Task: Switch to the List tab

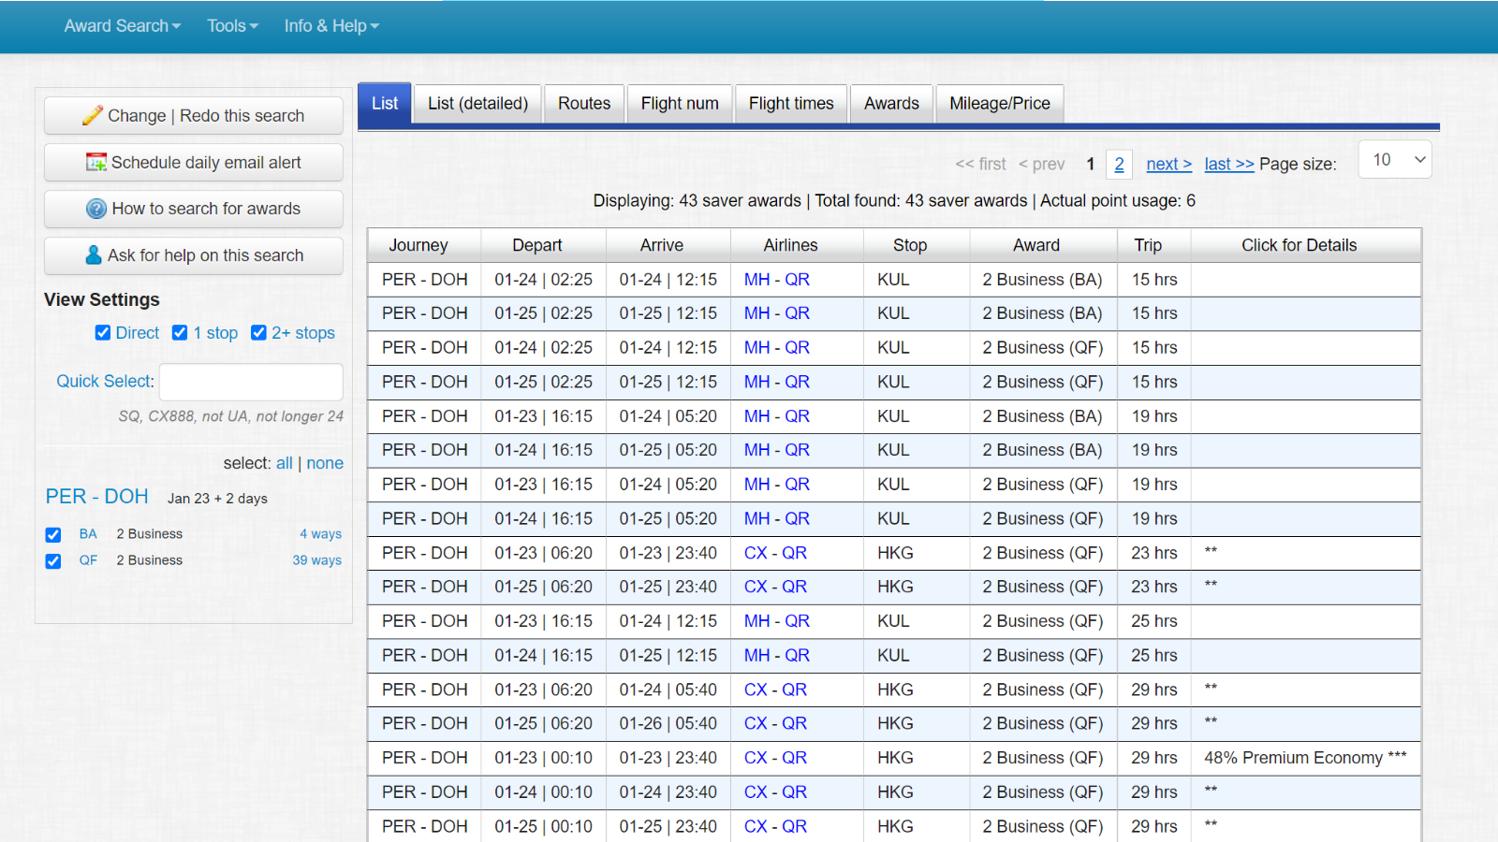Action: (x=385, y=104)
